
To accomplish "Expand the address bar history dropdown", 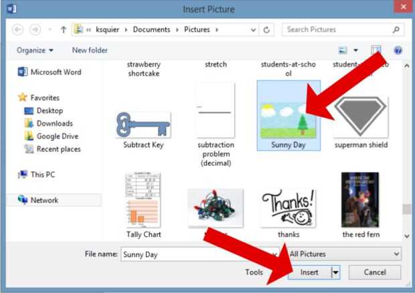I will coord(253,30).
